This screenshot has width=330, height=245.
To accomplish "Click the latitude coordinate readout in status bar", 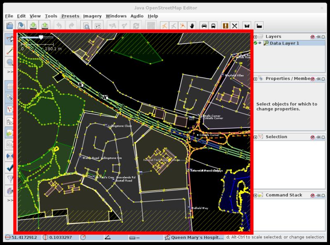I will coord(24,237).
